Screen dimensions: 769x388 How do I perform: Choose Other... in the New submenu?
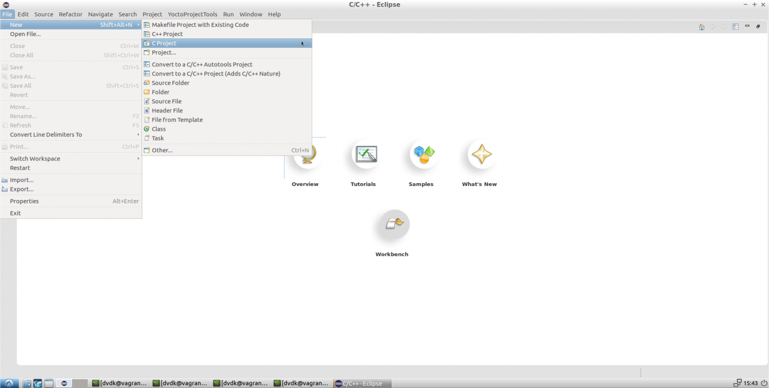162,150
